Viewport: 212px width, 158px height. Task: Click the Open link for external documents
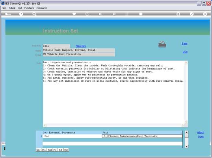(x=201, y=136)
